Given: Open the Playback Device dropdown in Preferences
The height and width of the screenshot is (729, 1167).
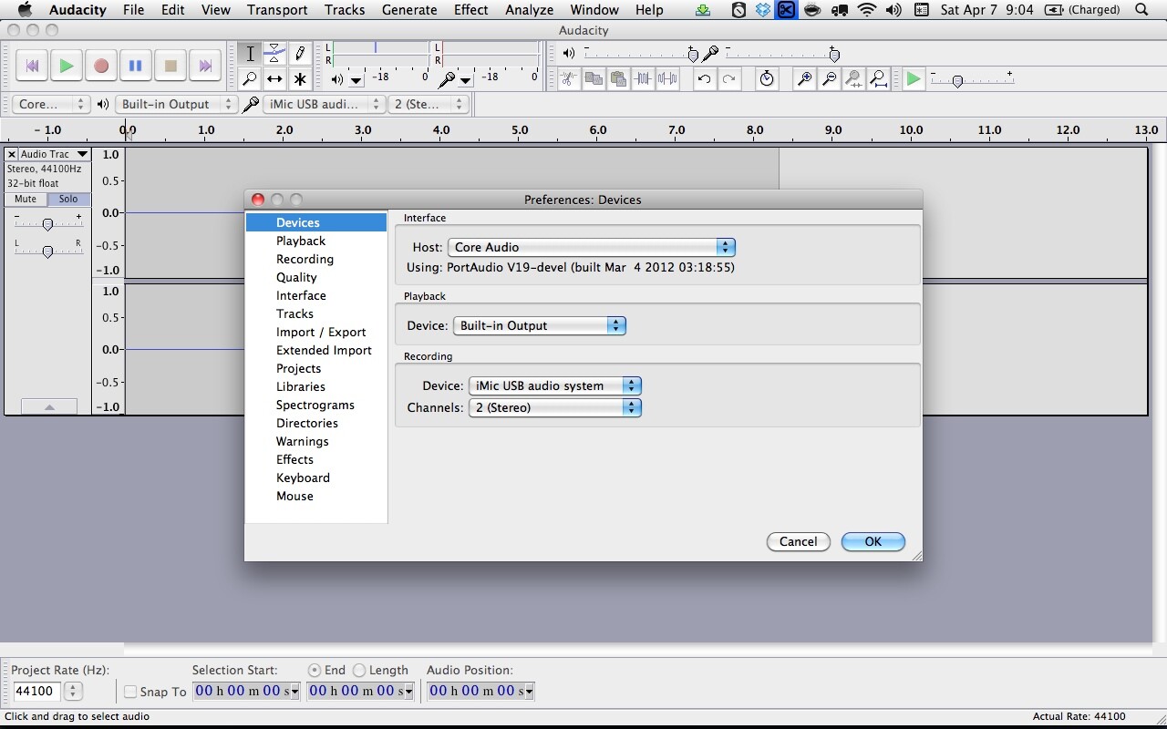Looking at the screenshot, I should (x=540, y=325).
